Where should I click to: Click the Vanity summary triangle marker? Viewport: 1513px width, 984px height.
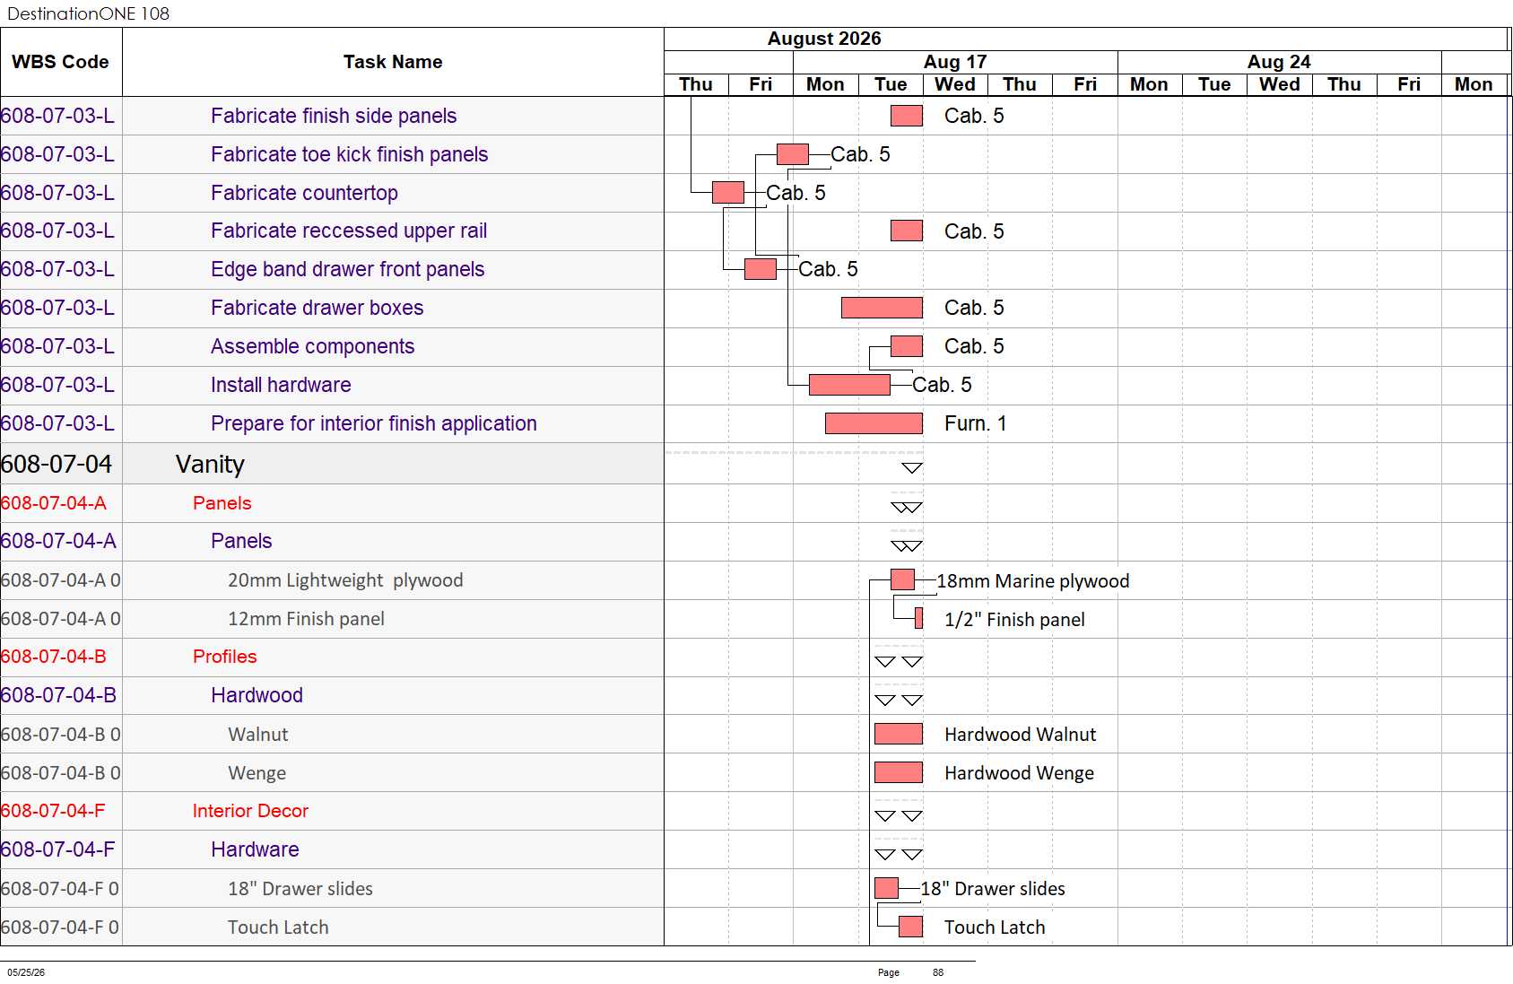[912, 468]
